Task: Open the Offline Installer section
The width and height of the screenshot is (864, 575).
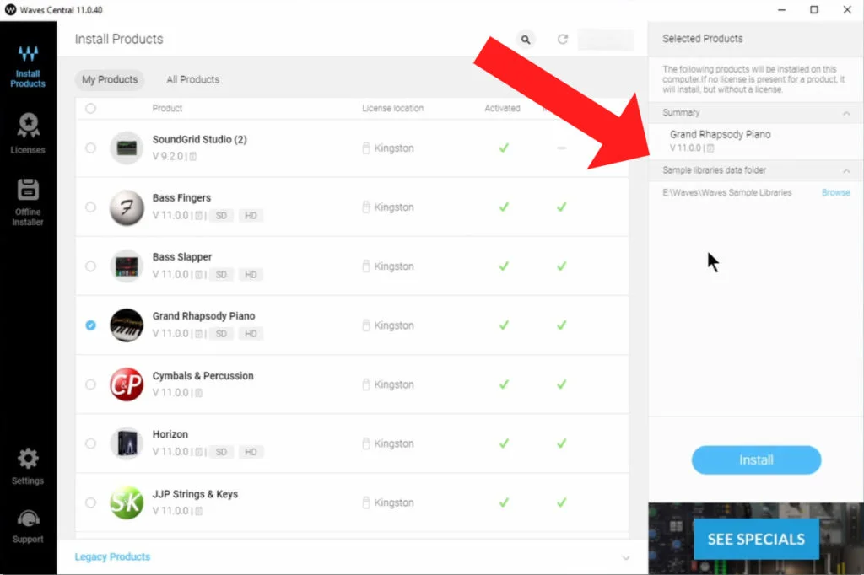Action: [x=28, y=202]
